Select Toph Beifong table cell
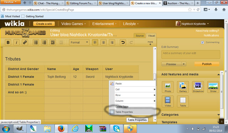228x133 pixels. [x=57, y=77]
